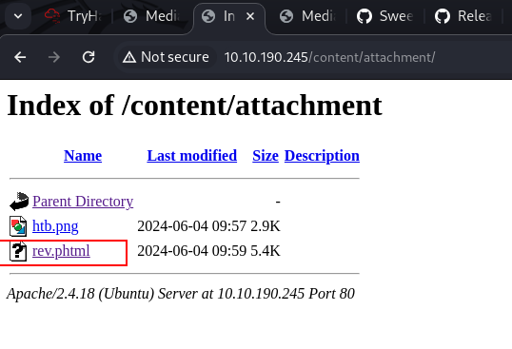Viewport: 512px width, 349px height.
Task: Switch to the Relea GitHub tab
Action: click(463, 15)
